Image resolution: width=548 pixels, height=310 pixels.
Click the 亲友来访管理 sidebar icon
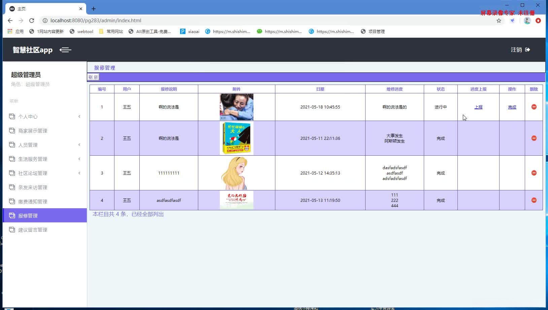point(12,187)
